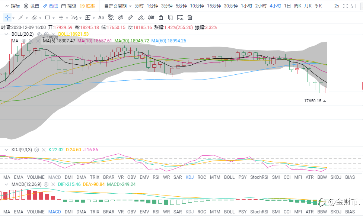
Task: Open measure box tool dropdown arrow
Action: (x=94, y=18)
